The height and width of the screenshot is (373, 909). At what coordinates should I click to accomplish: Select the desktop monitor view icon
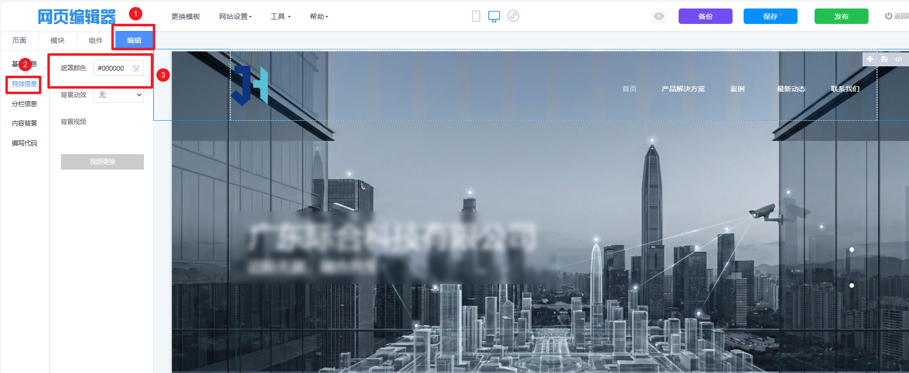(x=494, y=16)
